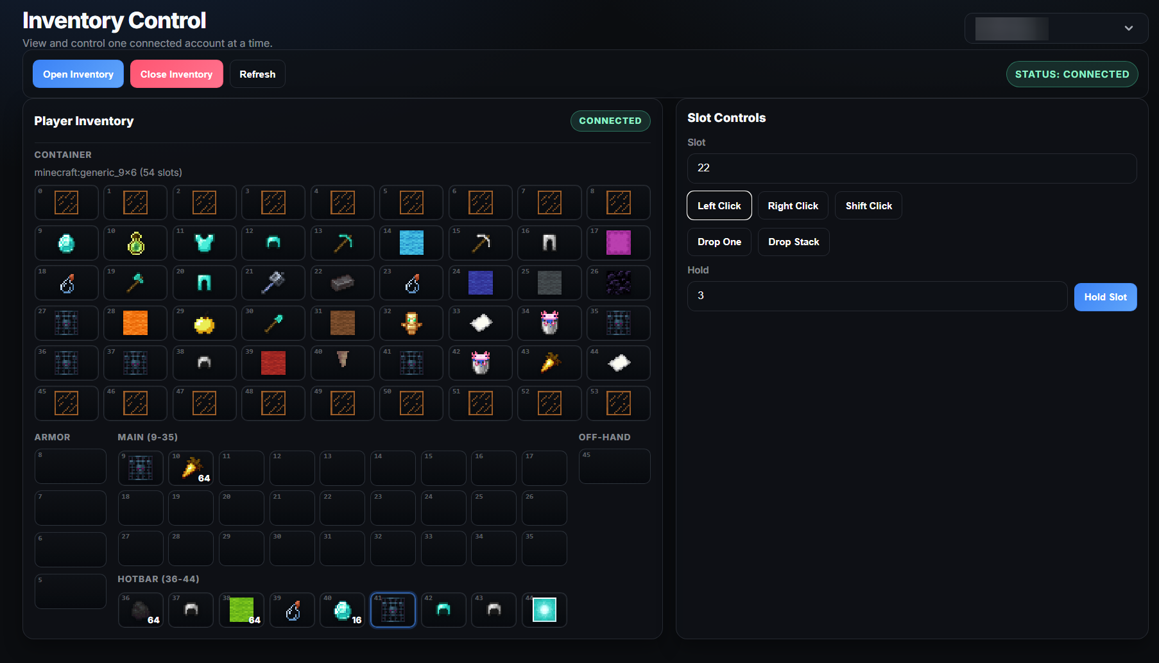This screenshot has width=1159, height=663.
Task: Select the golden carrot in container slot 43
Action: pos(549,363)
